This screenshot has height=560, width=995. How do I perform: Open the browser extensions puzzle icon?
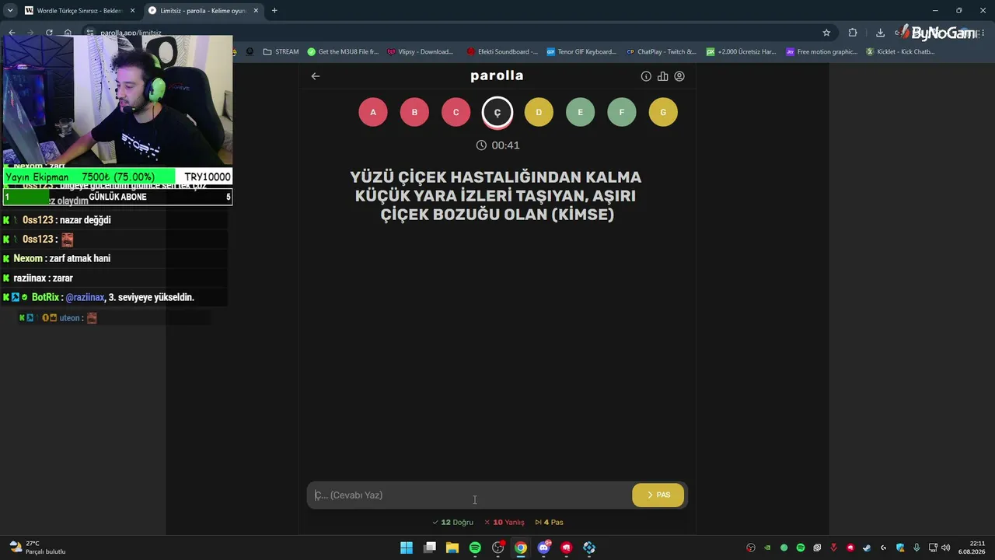pyautogui.click(x=853, y=33)
